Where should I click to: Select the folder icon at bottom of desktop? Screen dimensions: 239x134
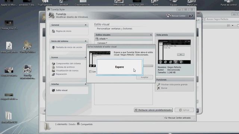click(x=9, y=117)
